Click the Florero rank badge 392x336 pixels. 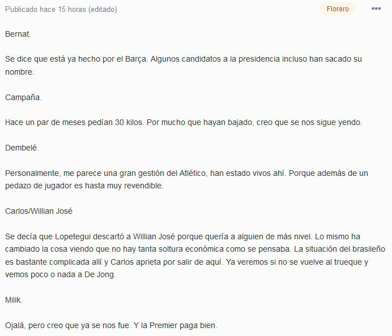tap(338, 9)
